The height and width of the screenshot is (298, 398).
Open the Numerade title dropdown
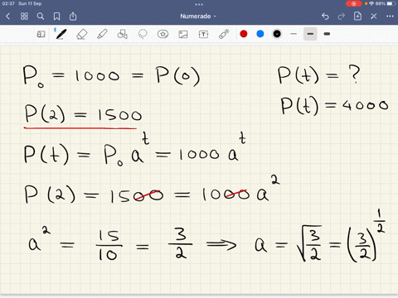coord(198,17)
